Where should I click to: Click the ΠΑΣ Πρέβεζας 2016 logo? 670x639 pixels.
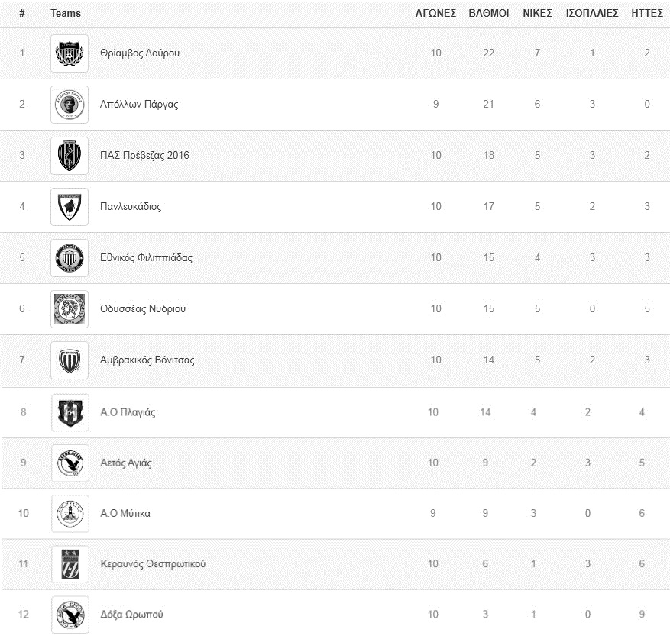[x=70, y=156]
